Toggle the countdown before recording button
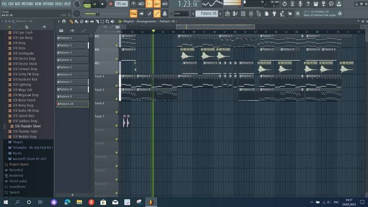The image size is (368, 207). 149,4
